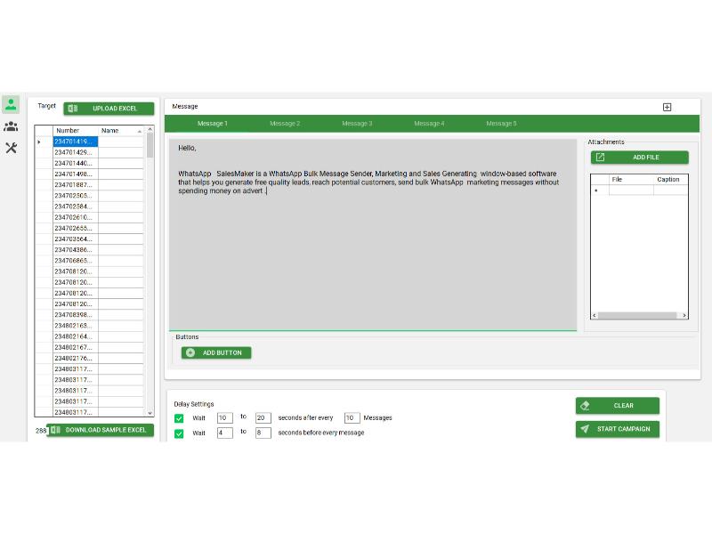Toggle the expand icon above the message tabs
The height and width of the screenshot is (534, 712).
pyautogui.click(x=666, y=106)
